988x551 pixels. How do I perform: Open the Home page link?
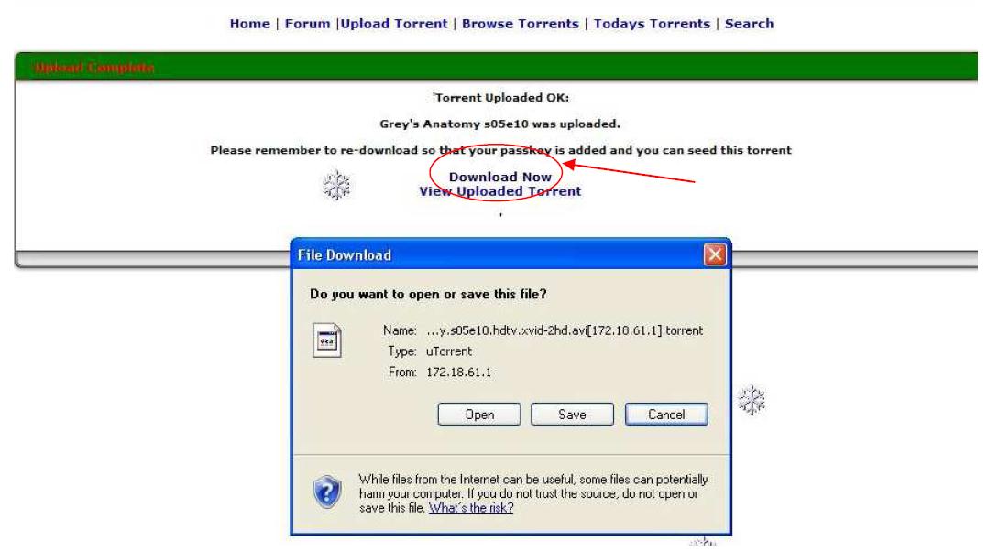point(249,24)
